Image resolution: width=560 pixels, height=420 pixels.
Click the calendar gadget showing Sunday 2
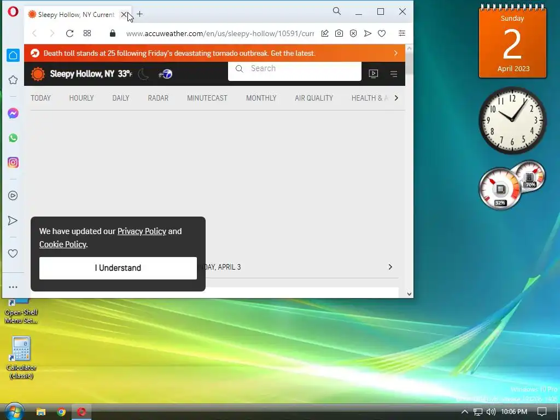pyautogui.click(x=512, y=41)
